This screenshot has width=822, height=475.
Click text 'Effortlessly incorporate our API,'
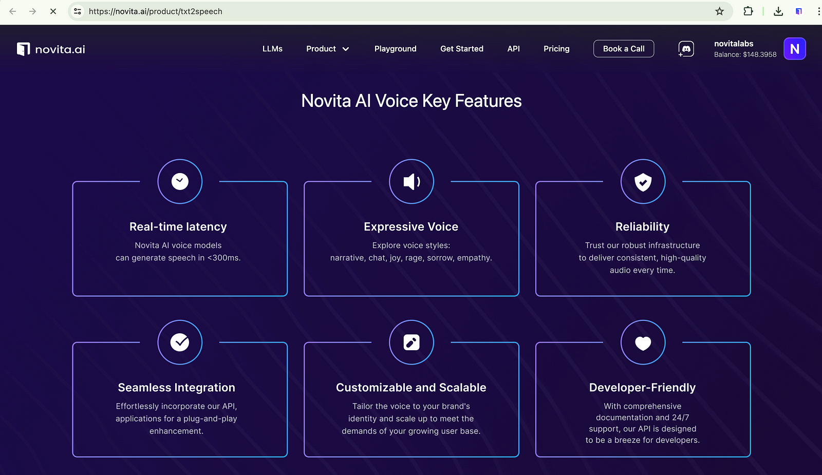177,406
